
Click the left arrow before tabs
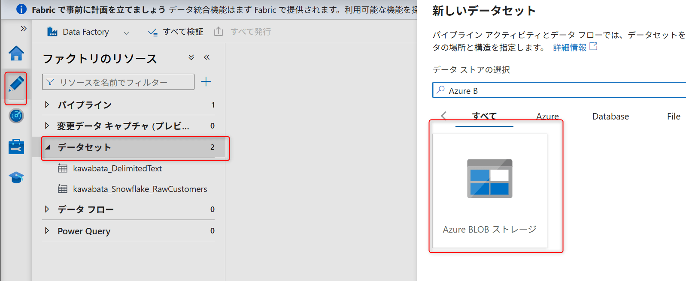444,116
